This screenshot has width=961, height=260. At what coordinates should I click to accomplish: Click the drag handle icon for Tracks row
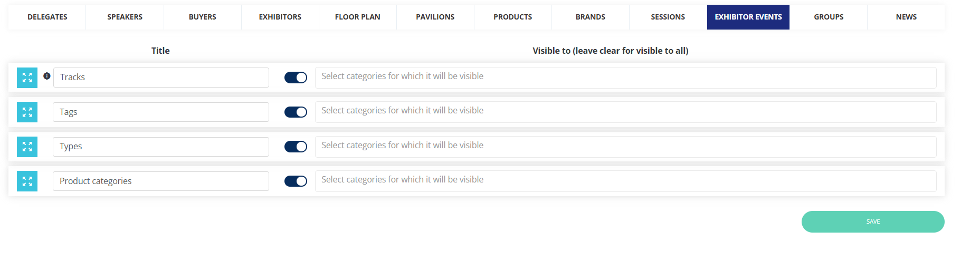(27, 78)
